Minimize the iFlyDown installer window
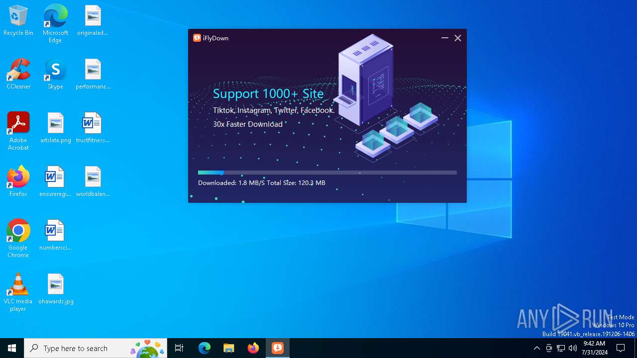Screen dimensions: 637x358 tap(445, 38)
